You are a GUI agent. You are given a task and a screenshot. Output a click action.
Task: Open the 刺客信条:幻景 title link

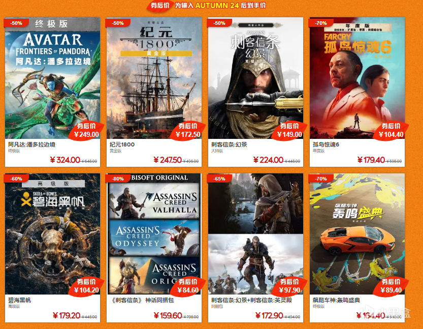pyautogui.click(x=229, y=144)
